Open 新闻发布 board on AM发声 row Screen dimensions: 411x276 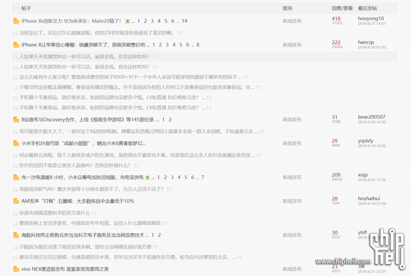pyautogui.click(x=292, y=201)
